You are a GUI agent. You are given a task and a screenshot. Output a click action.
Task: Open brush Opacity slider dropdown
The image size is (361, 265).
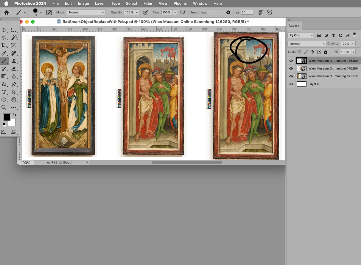[x=137, y=13]
